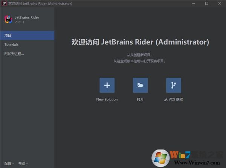Click the 欢迎访问 JetBrains Rider heading
This screenshot has height=168, width=226.
click(x=140, y=42)
